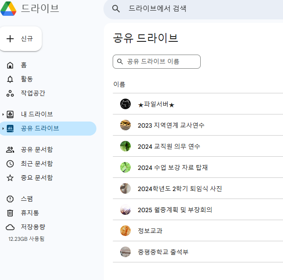Click the trash can icon beside 휴지통
283x280 pixels.
[x=10, y=213]
